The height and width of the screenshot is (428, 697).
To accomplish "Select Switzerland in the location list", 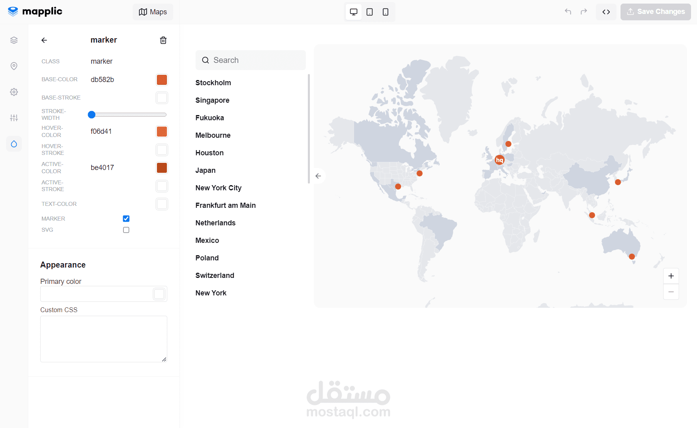I will coord(215,276).
